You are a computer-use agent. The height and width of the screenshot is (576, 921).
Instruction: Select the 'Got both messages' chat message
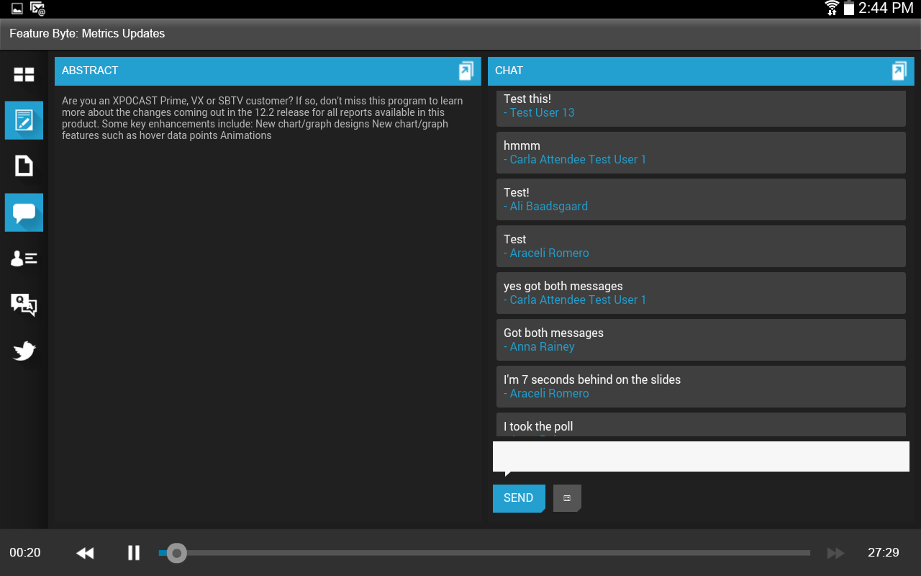pos(701,340)
